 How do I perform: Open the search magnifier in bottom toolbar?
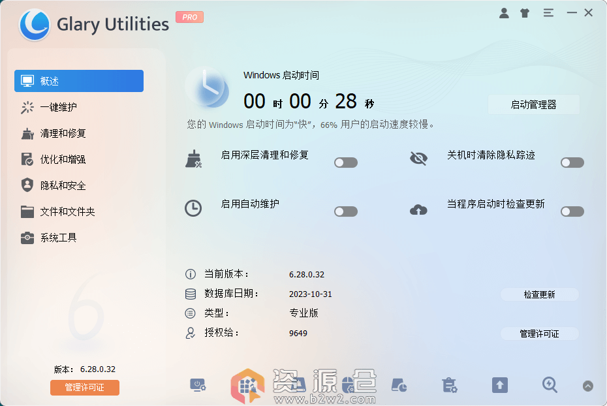pyautogui.click(x=550, y=385)
